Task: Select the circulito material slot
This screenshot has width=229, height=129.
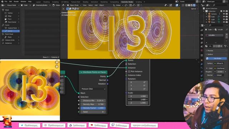Action: click(x=214, y=35)
